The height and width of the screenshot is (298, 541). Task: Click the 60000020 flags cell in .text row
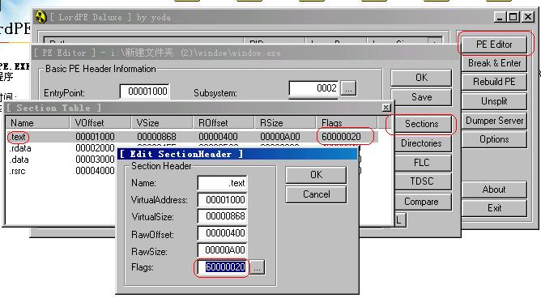(341, 137)
